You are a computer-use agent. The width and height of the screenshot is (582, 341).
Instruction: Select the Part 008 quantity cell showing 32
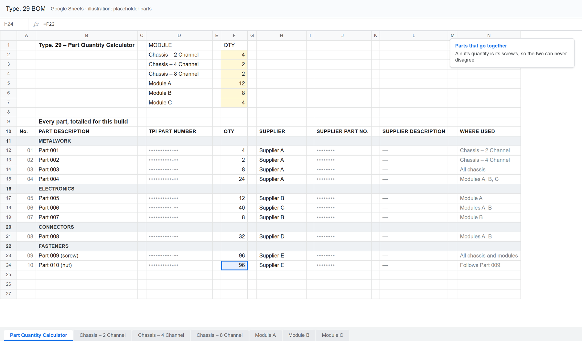234,236
